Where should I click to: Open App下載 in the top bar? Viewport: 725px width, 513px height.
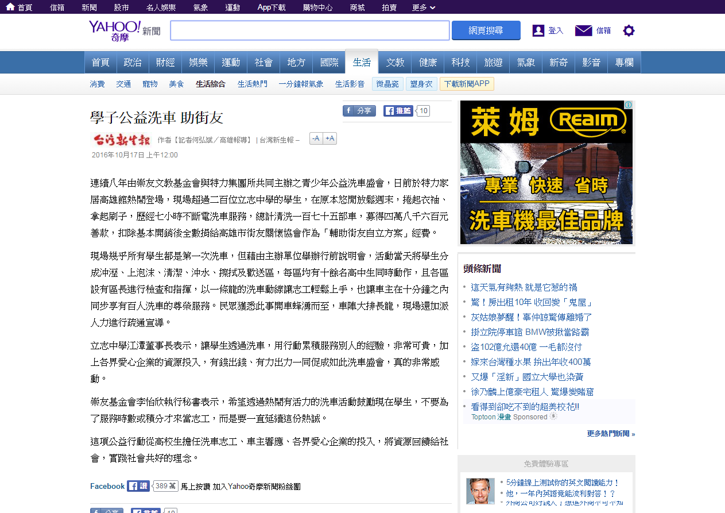(x=272, y=7)
